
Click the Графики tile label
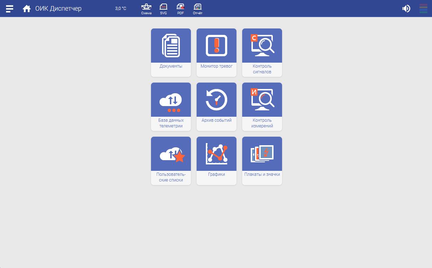coord(217,174)
